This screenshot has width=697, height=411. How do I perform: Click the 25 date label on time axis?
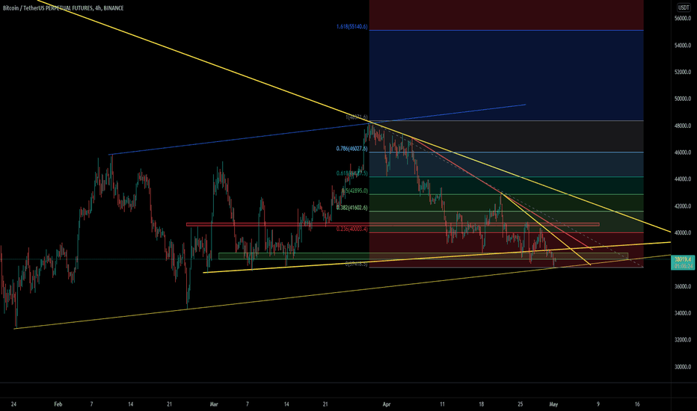point(521,404)
